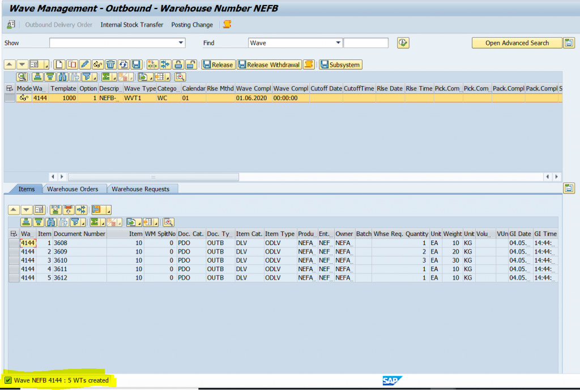Click blue arrows split icon in Items toolbar

pos(82,210)
